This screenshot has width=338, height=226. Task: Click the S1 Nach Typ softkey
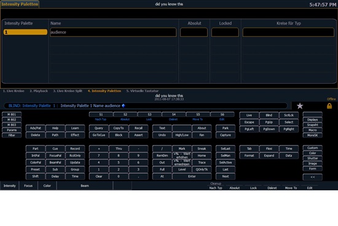pos(101,115)
